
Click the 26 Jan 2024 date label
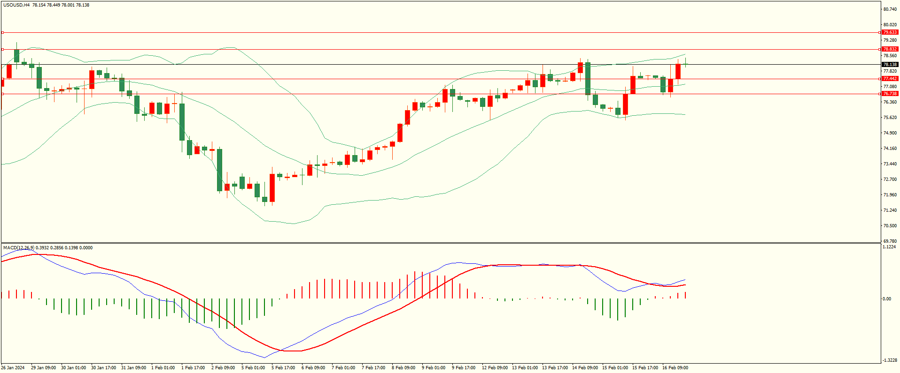[13, 368]
